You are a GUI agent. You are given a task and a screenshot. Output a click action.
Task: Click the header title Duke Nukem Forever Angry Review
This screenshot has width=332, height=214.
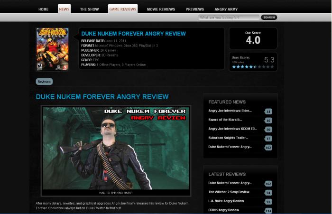point(133,34)
